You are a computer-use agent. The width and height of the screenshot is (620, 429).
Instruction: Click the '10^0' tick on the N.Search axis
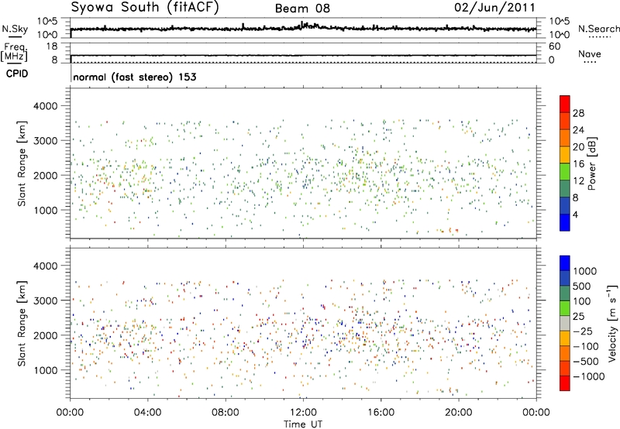click(560, 35)
